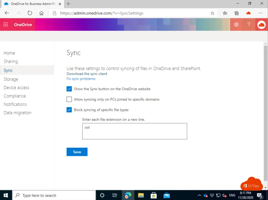The height and width of the screenshot is (200, 268).
Task: Click the blue Save button
Action: (x=77, y=152)
